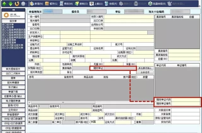The image size is (202, 133).
Task: Click the orange refresh arrow icon
Action: tap(17, 3)
